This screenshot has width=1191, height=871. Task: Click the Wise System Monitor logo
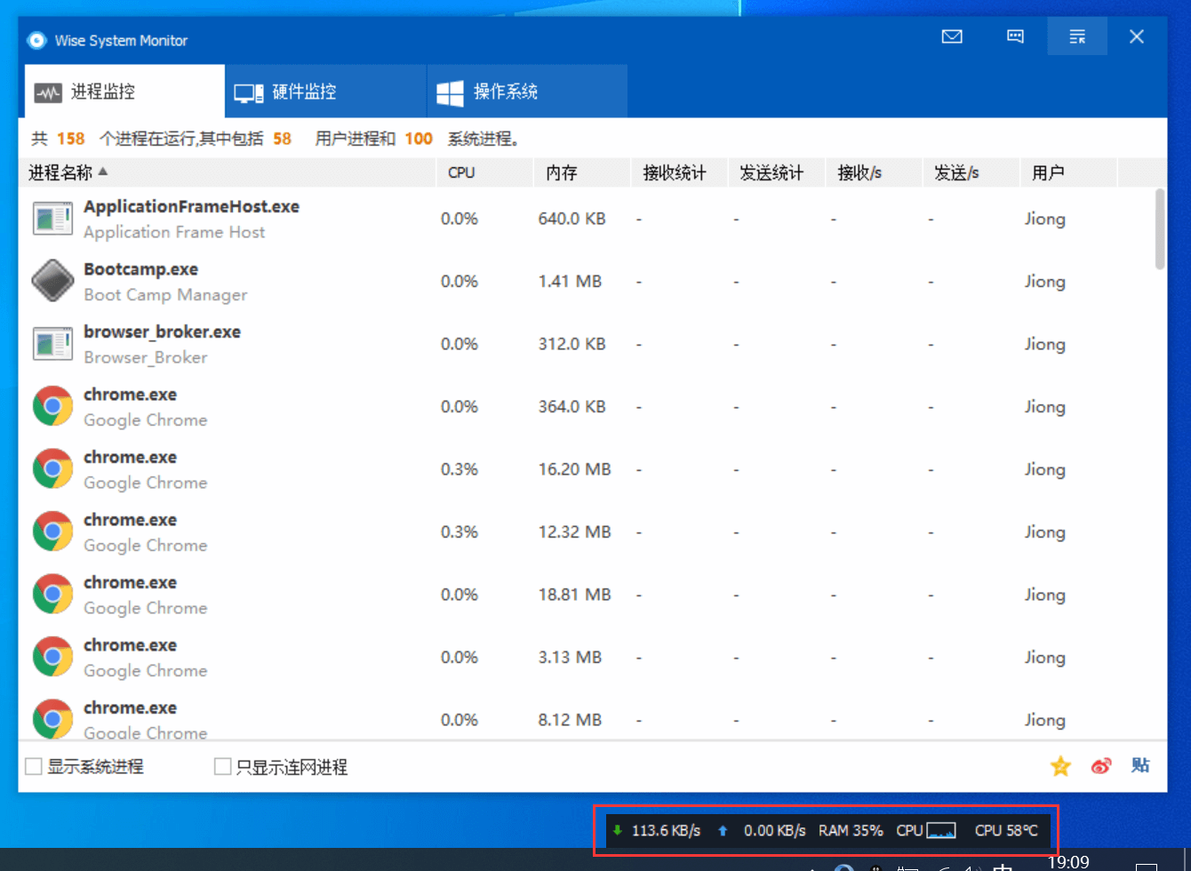tap(36, 39)
